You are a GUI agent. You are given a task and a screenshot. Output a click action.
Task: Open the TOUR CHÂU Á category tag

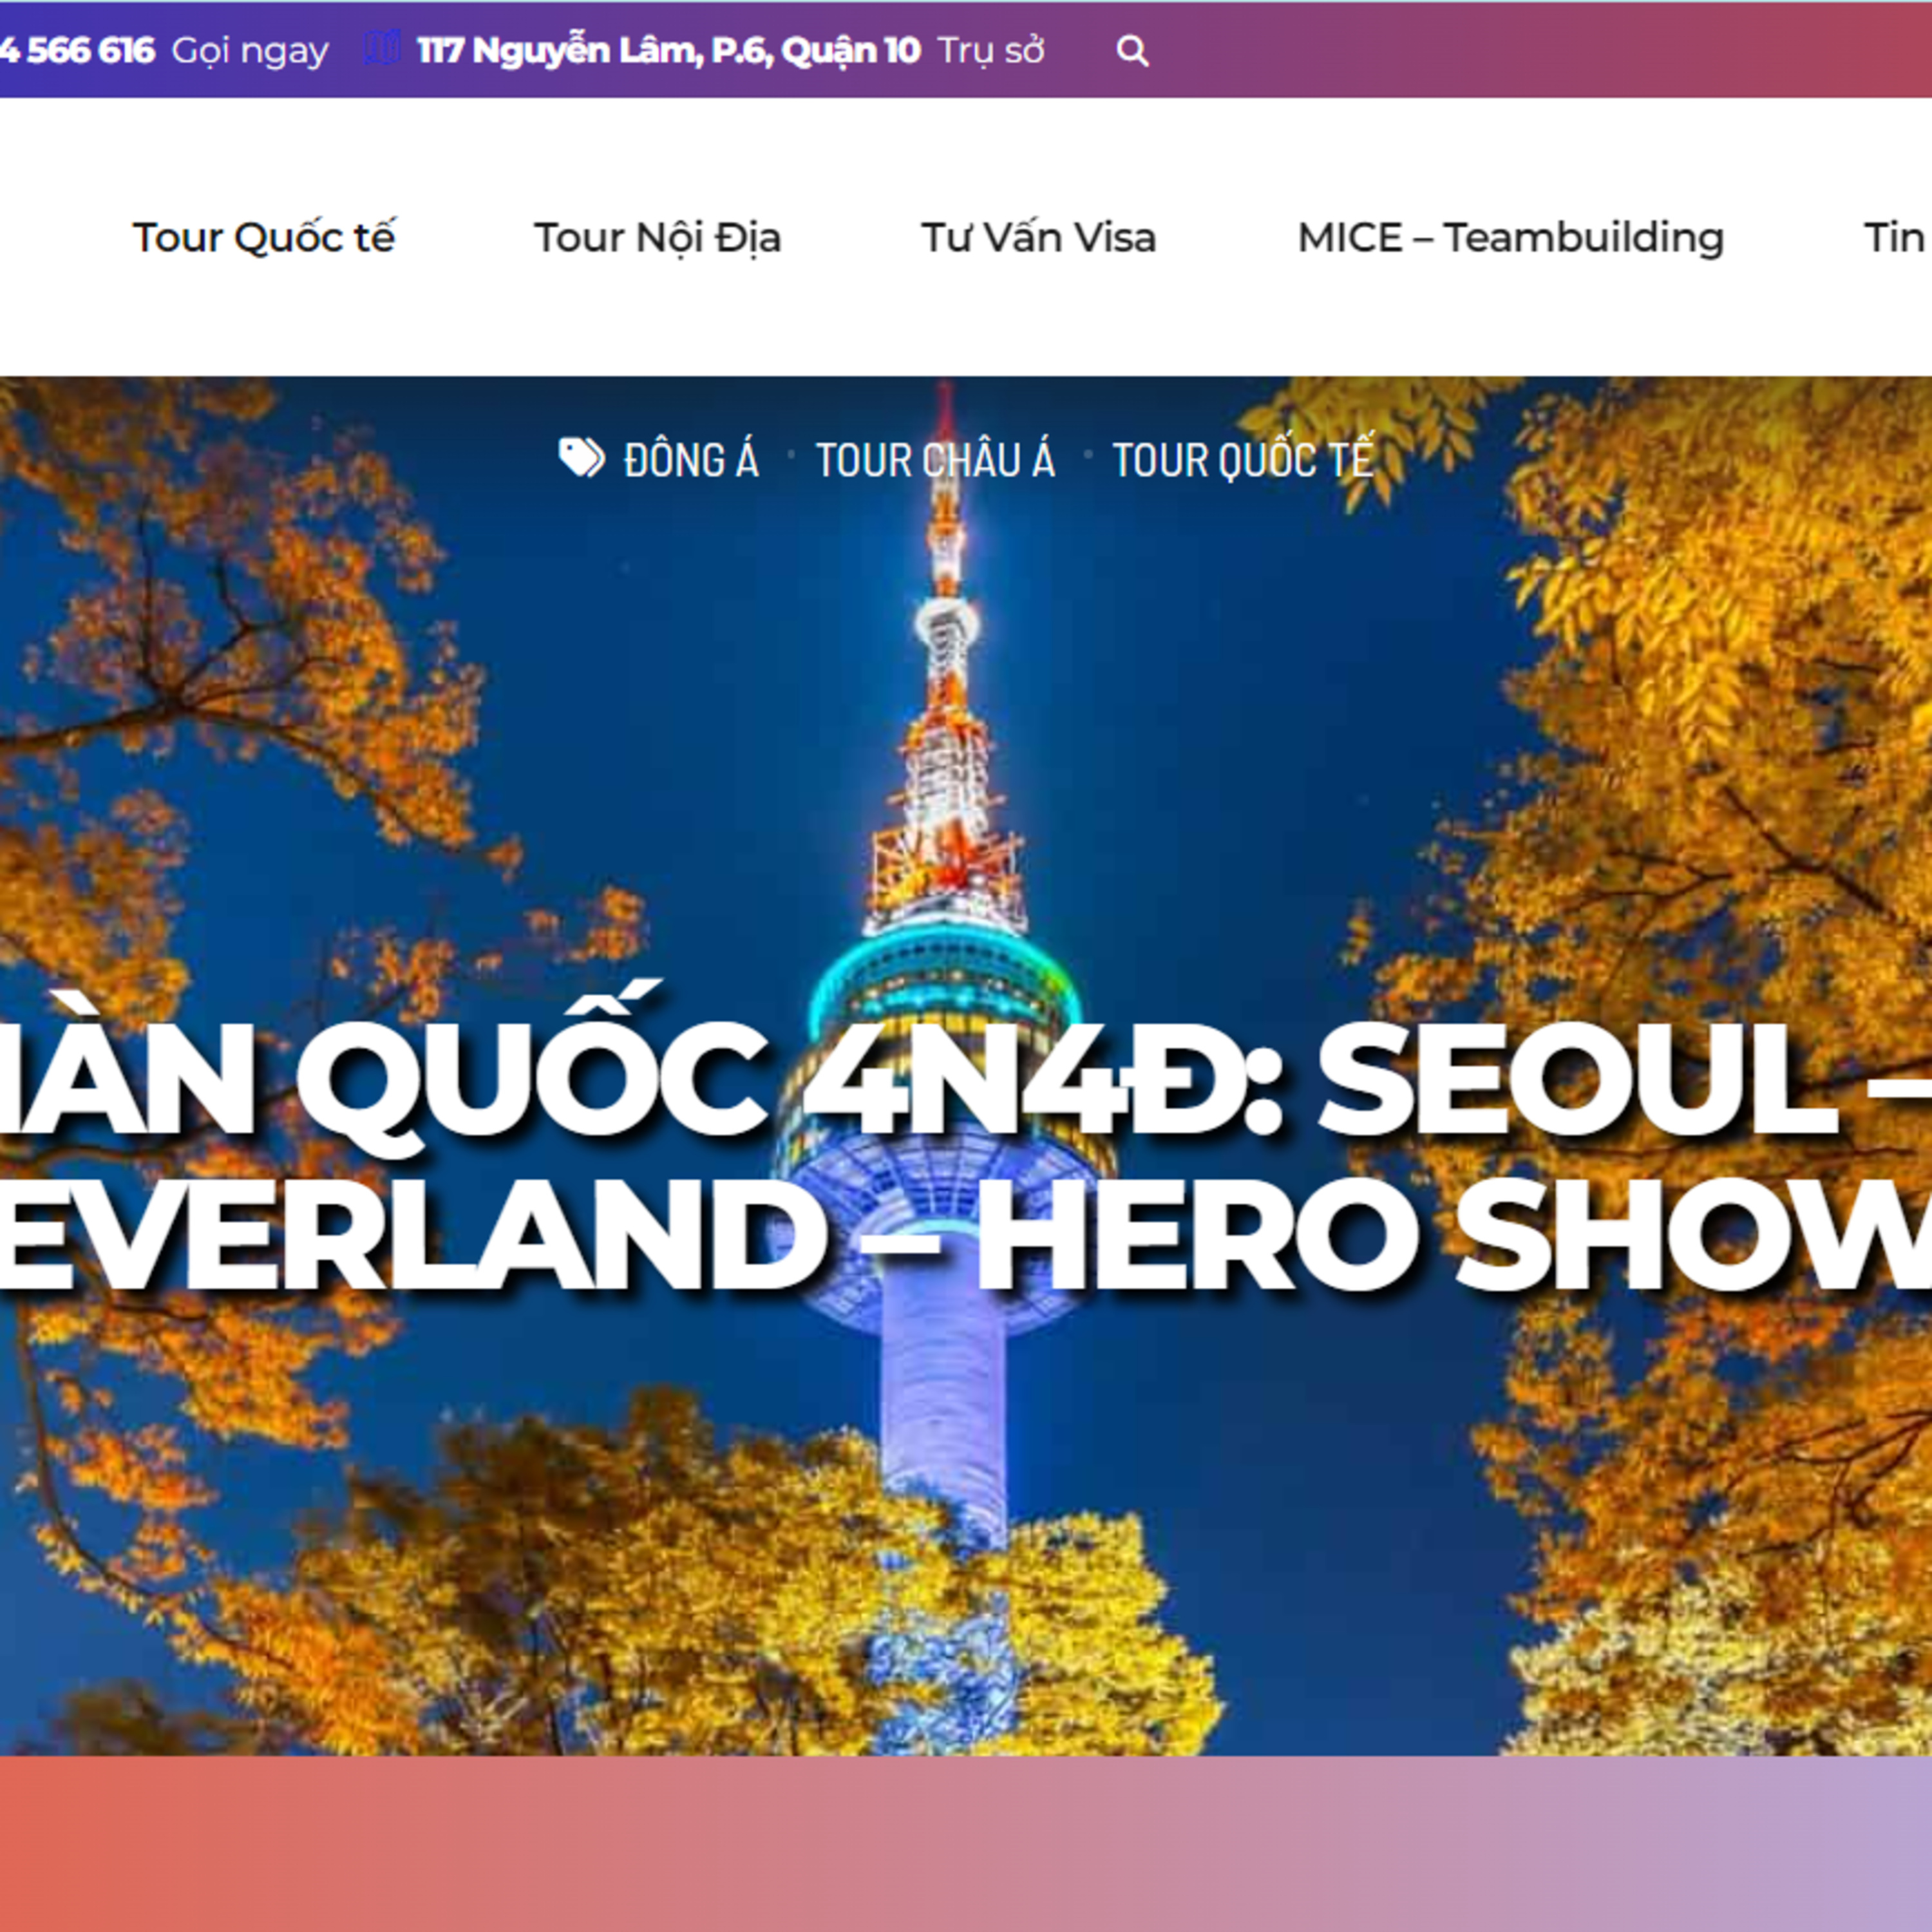click(x=935, y=461)
